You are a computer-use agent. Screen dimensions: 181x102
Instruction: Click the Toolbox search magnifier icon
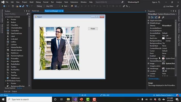[27, 14]
